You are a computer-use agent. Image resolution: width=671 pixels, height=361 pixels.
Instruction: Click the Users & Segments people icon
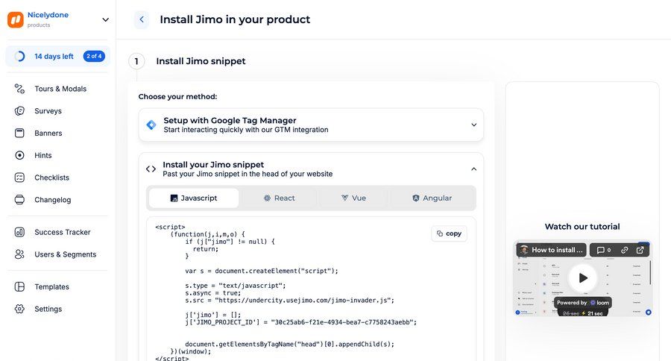click(19, 254)
